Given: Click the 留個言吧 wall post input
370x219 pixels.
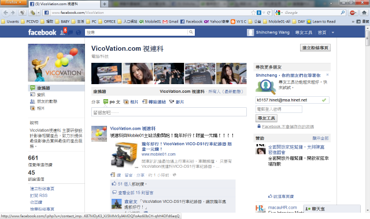Looking at the screenshot, I should pos(169,112).
